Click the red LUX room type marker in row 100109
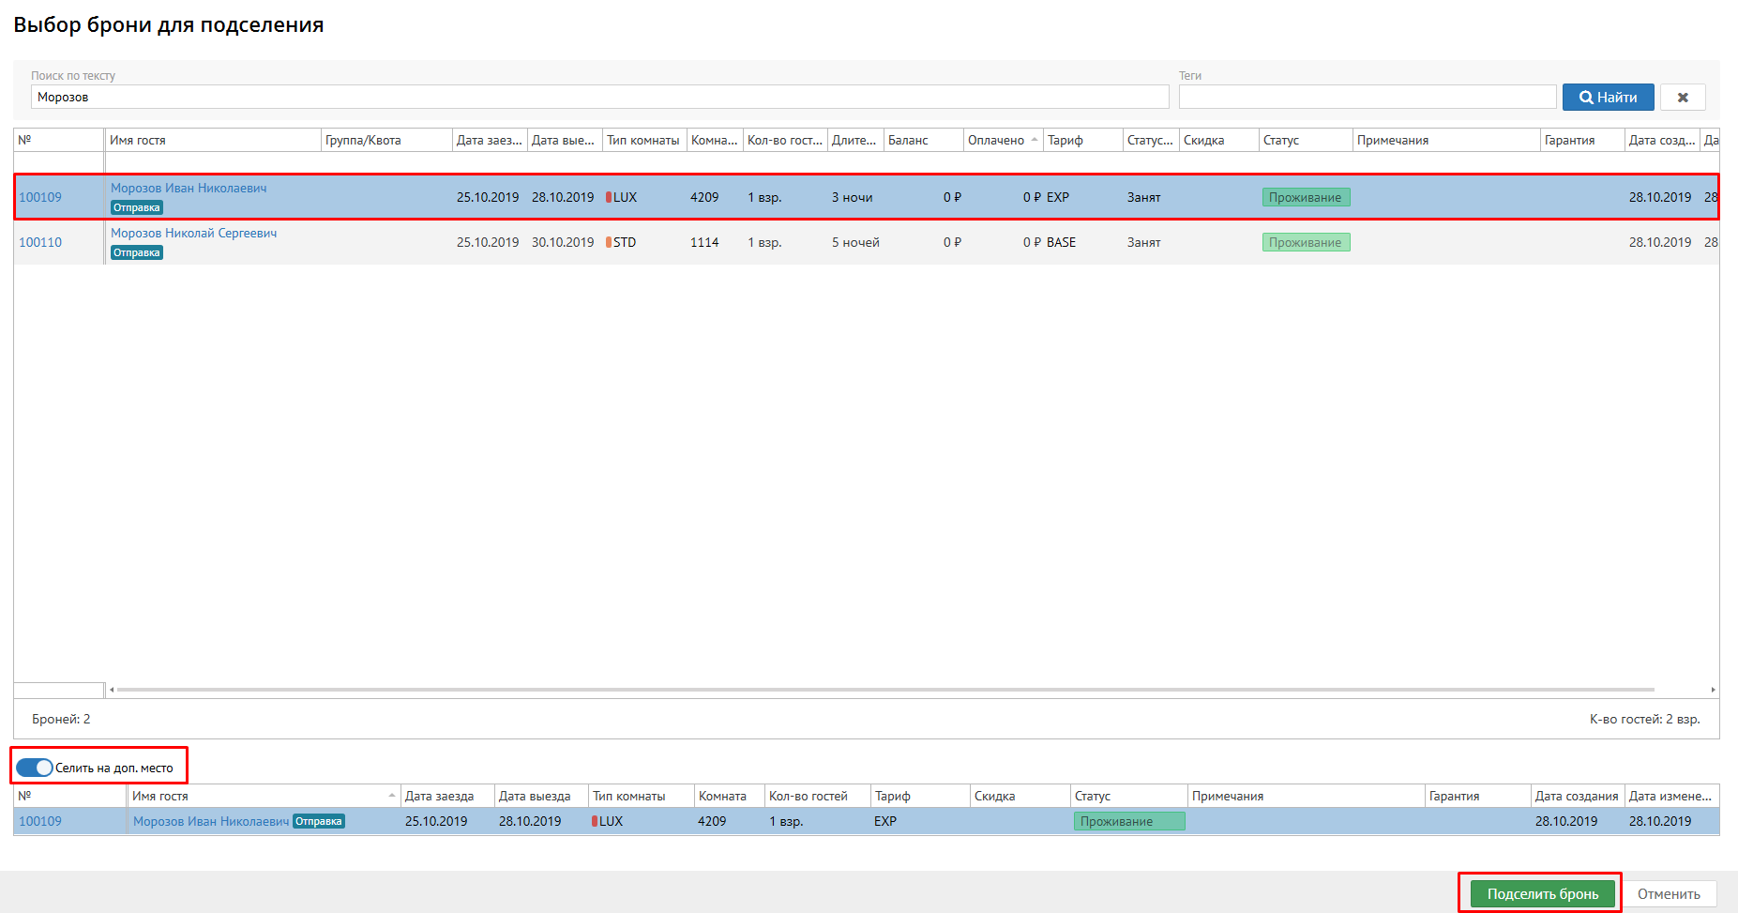The width and height of the screenshot is (1738, 913). [x=609, y=197]
